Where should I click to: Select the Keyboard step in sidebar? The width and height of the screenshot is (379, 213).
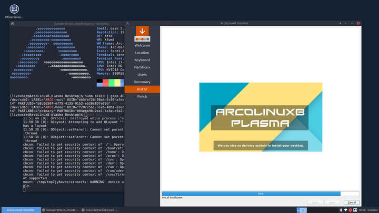coord(142,60)
